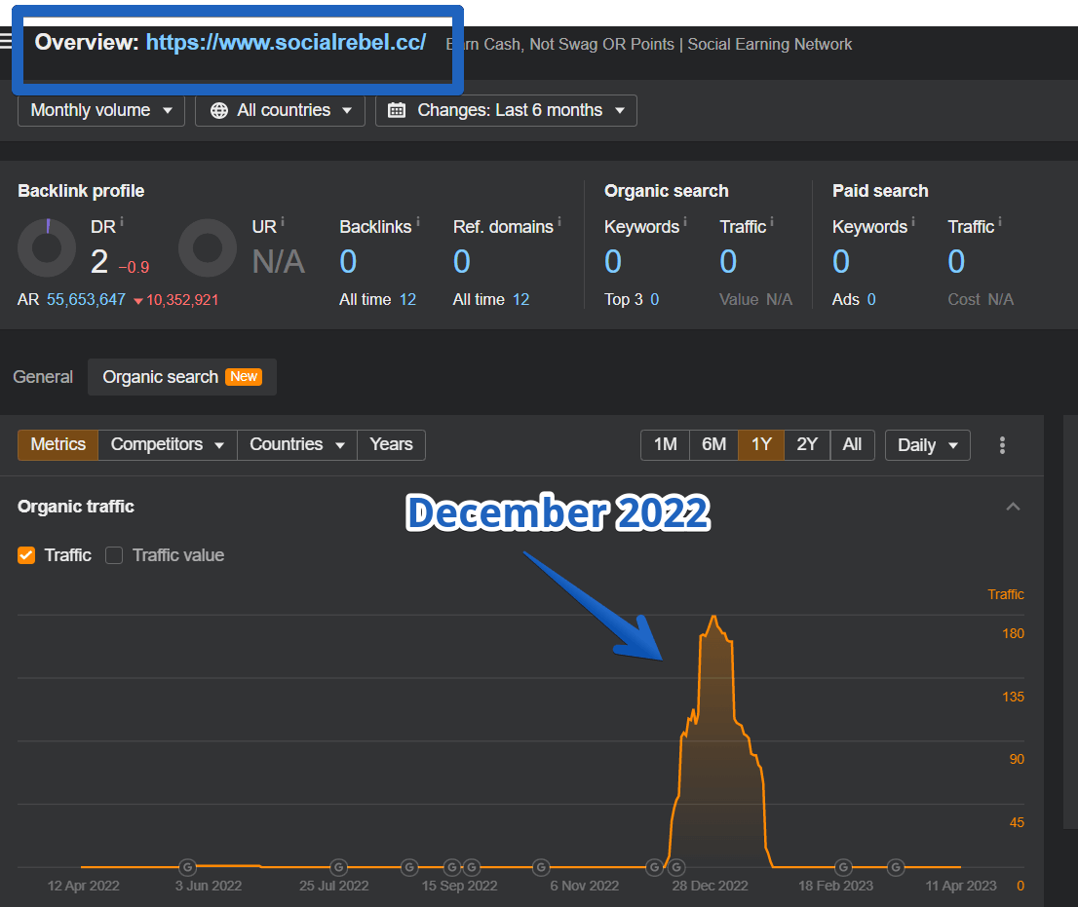Screen dimensions: 1078x907
Task: Click Paid search Keywords value 0
Action: coord(841,262)
